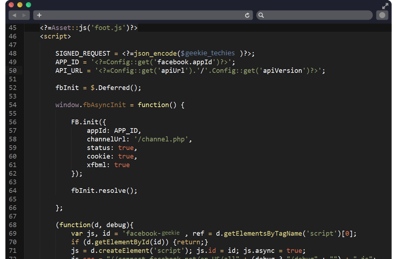Reload the page with refresh icon
The image size is (397, 259).
[247, 15]
